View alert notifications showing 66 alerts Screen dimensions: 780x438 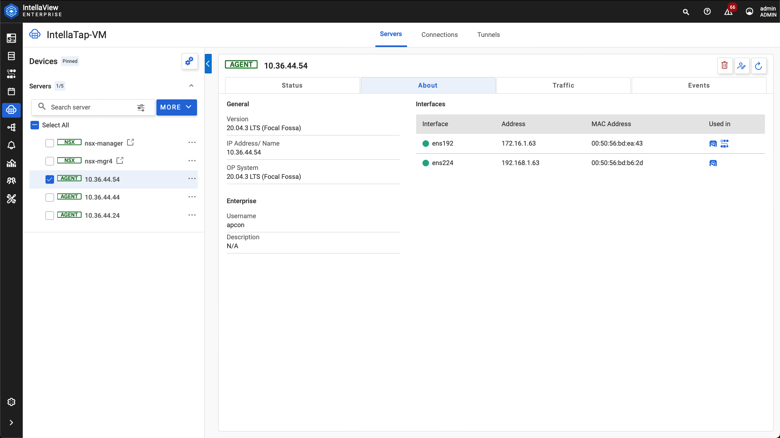728,12
